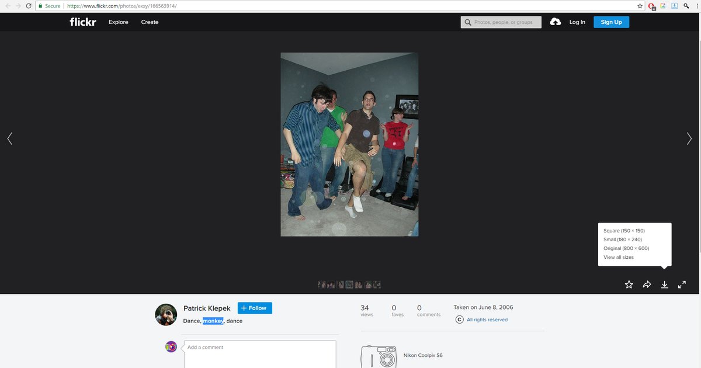Open All rights reserved link
701x368 pixels.
coord(487,320)
